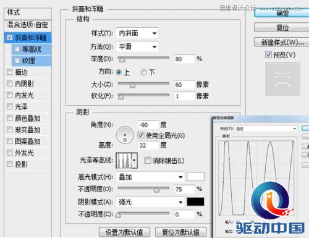
Task: Select the 样式 header in left panel
Action: [28, 13]
